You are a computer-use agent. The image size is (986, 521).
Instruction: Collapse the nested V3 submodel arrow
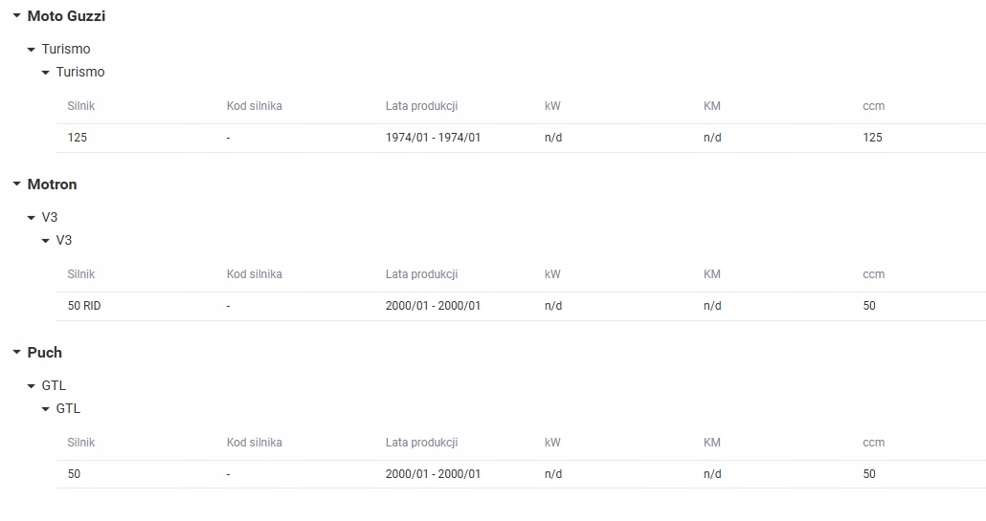46,240
